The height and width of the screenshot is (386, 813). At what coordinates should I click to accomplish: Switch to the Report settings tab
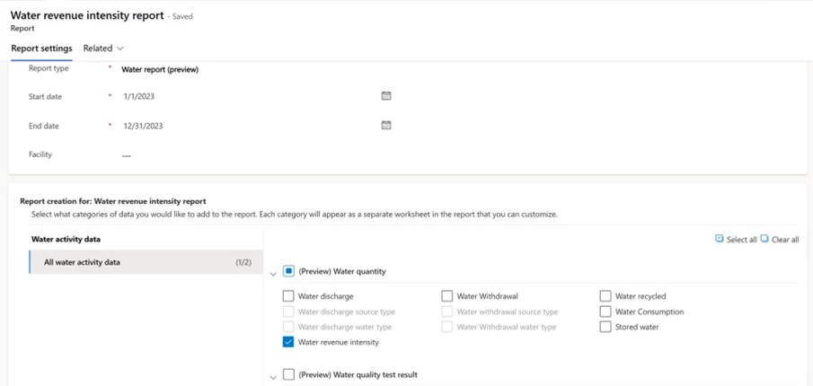[x=41, y=48]
